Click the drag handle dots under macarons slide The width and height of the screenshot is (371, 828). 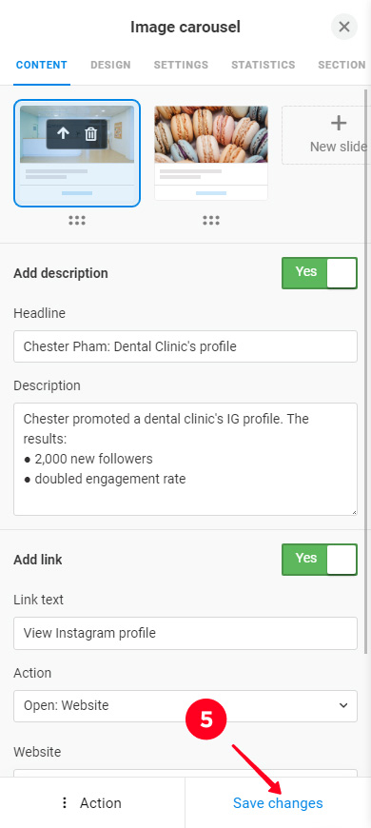tap(211, 221)
